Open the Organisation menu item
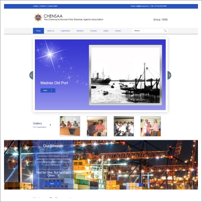202x202 pixels. point(65,31)
